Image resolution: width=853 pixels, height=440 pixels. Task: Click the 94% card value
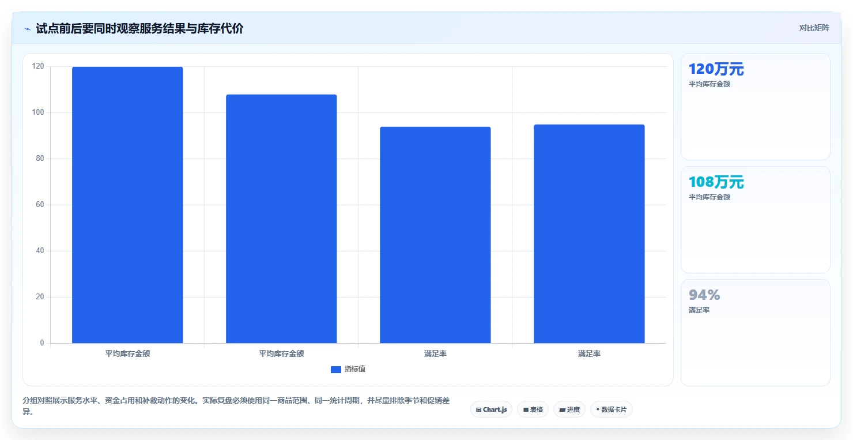click(704, 295)
